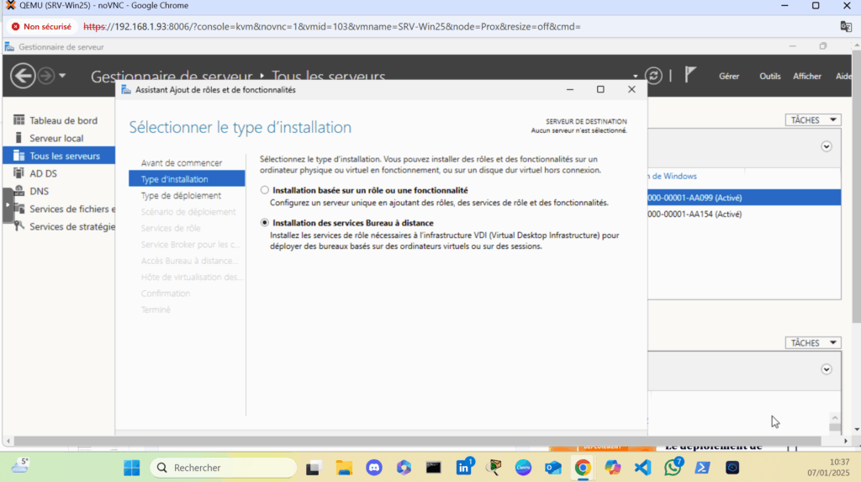Click the Rechercher taskbar search box
The height and width of the screenshot is (482, 861).
tap(223, 468)
